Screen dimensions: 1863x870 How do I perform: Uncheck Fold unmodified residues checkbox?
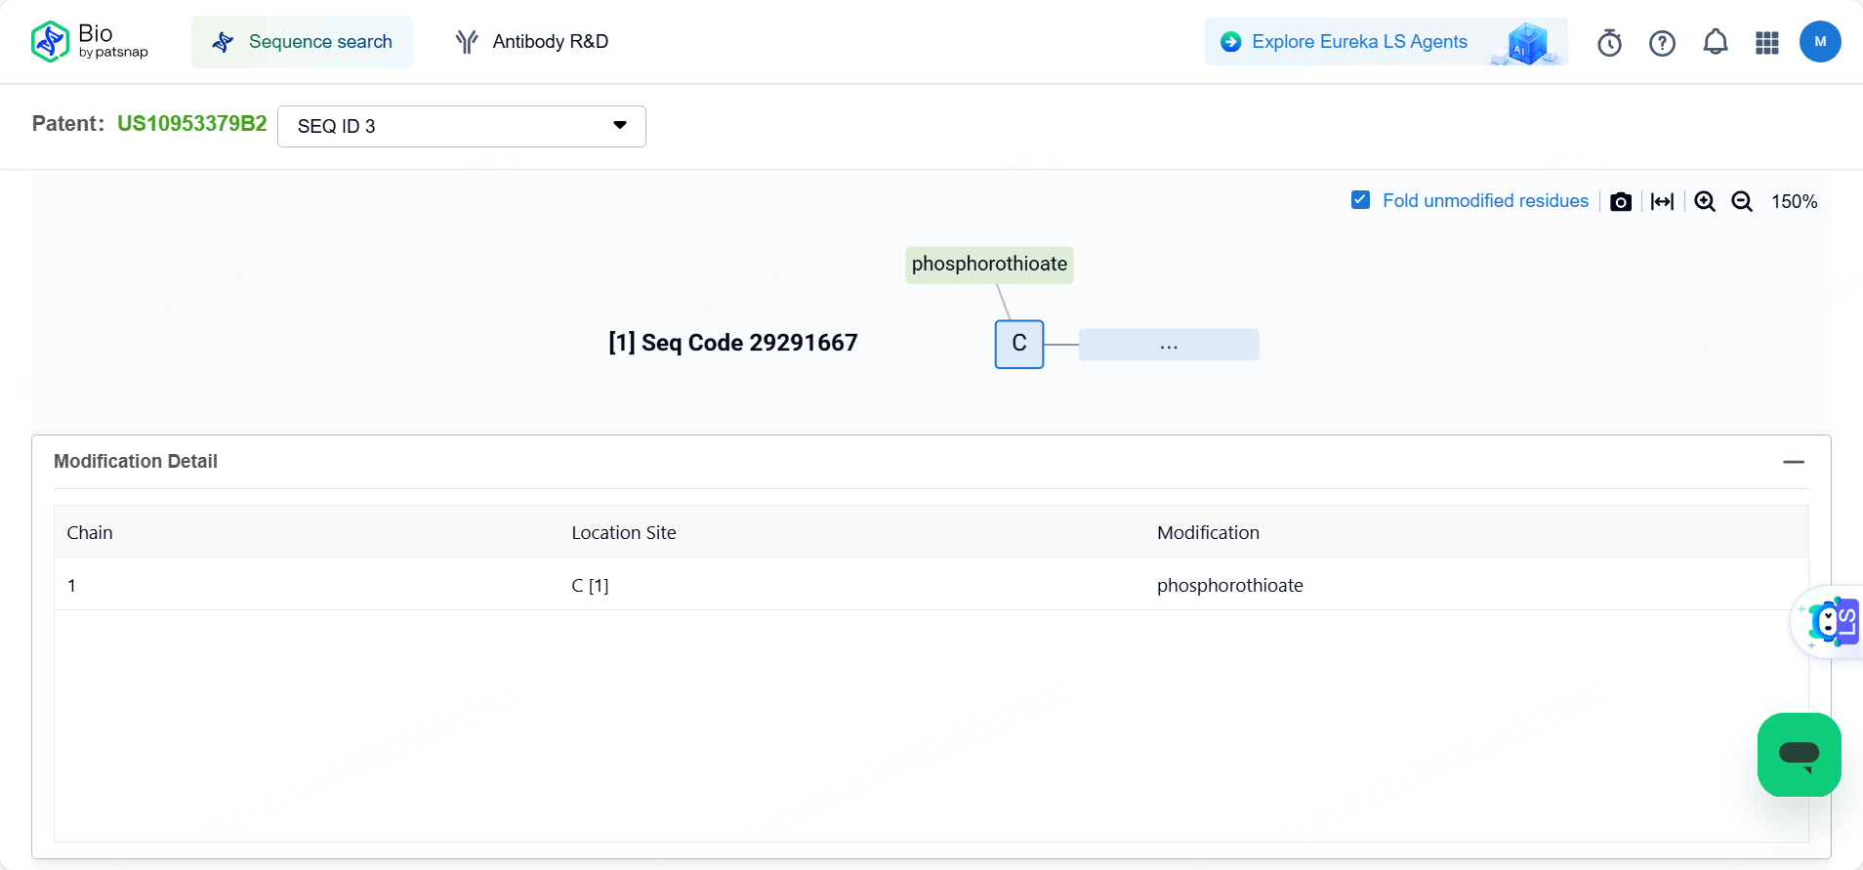1360,200
